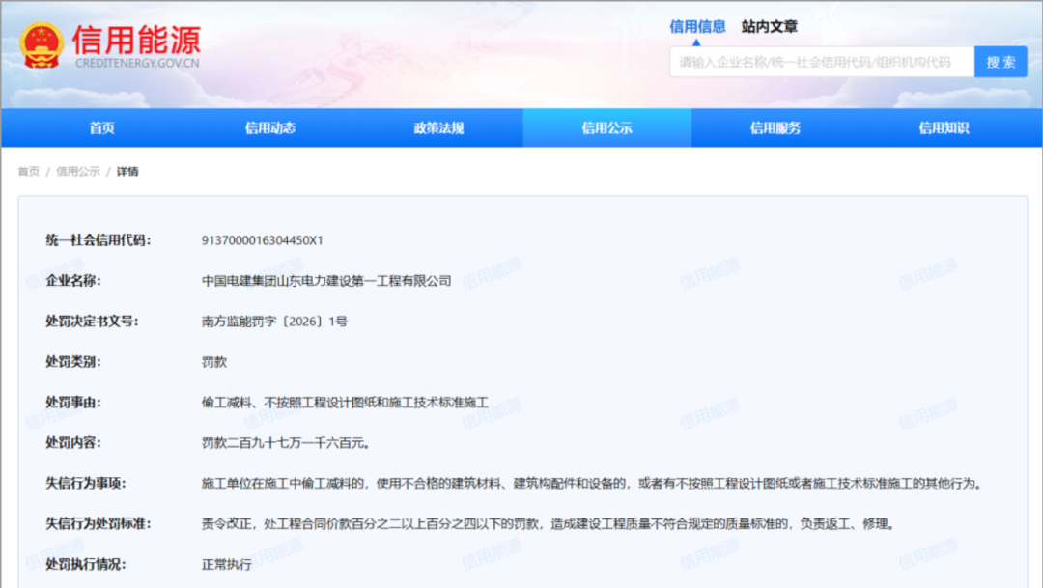Select the 站内文章 search tab
Viewport: 1043px width, 588px height.
click(769, 27)
